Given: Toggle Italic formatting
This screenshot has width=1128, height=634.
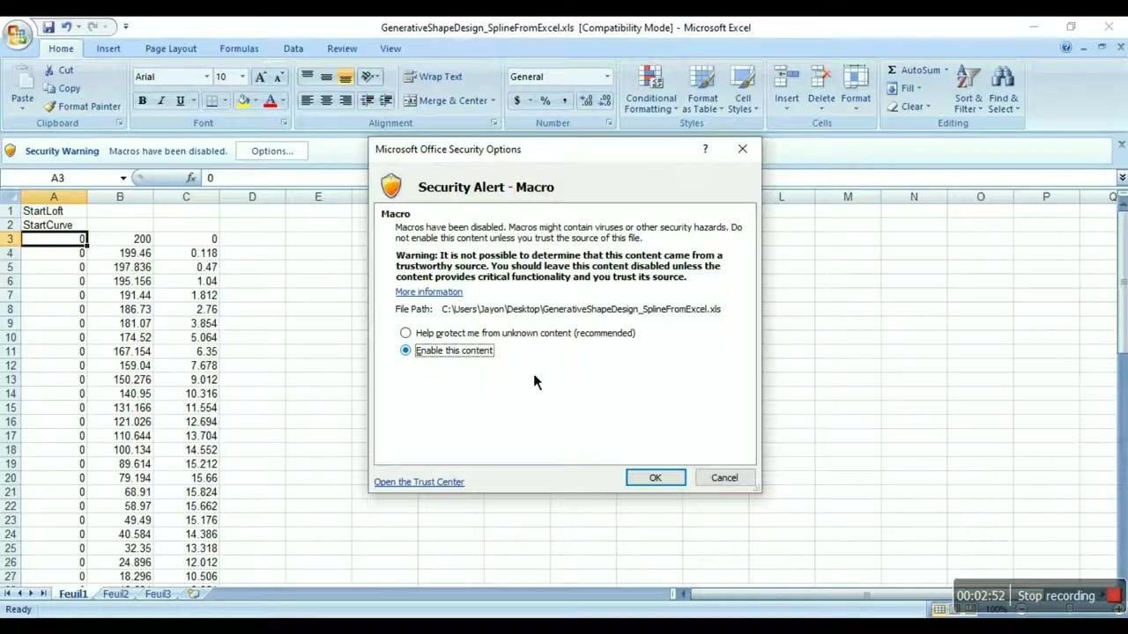Looking at the screenshot, I should click(161, 100).
